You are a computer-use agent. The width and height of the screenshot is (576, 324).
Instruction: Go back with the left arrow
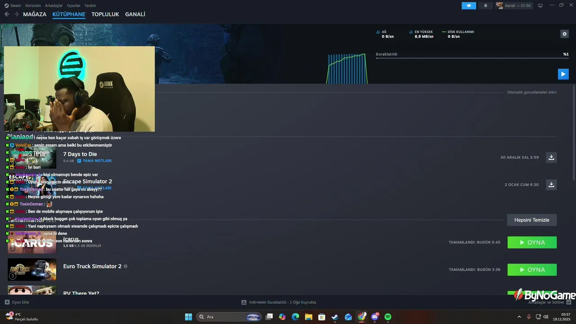(7, 14)
